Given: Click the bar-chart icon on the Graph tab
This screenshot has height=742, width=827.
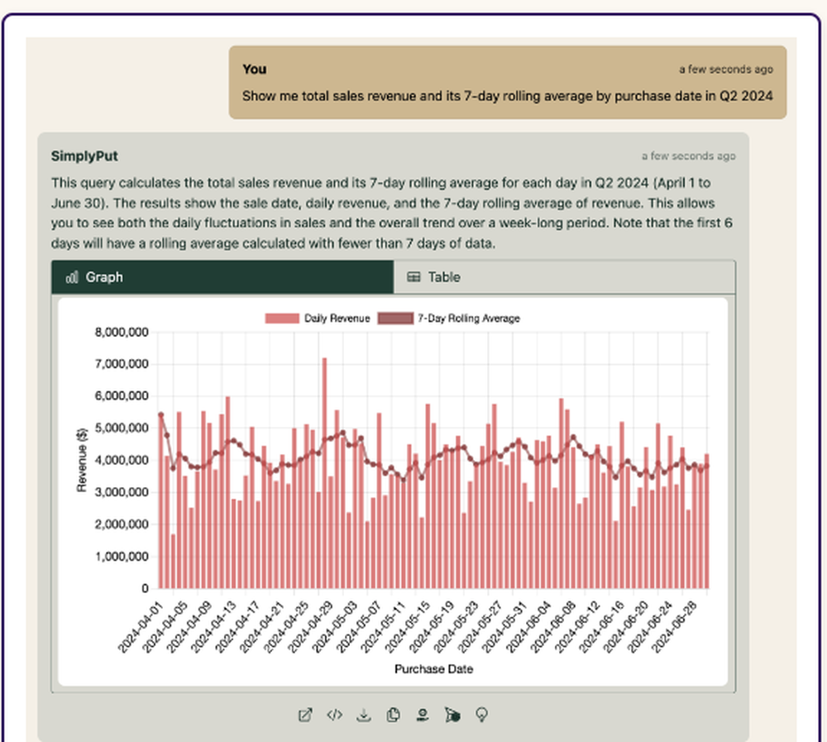Looking at the screenshot, I should tap(71, 277).
